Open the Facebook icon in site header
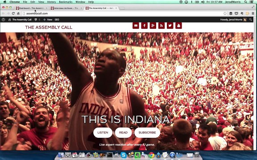Viewport: 257px width, 160px height. [x=144, y=26]
